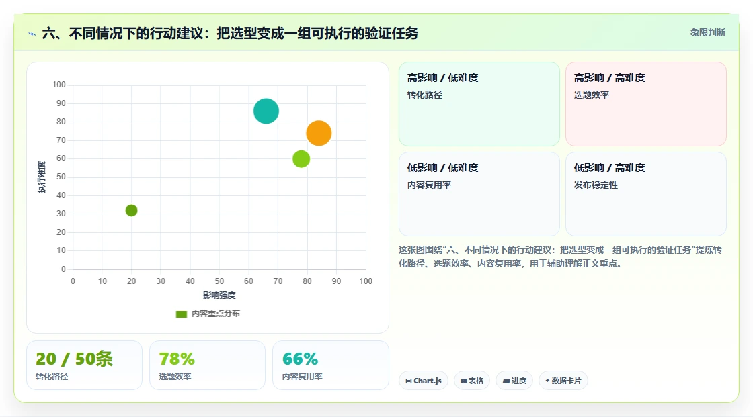Click the icon inside the Chart.js chip
The width and height of the screenshot is (753, 417).
[409, 381]
